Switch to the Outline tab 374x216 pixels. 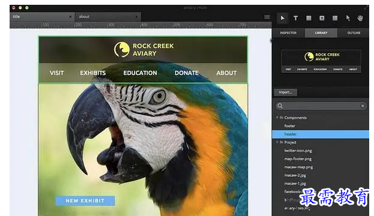click(354, 33)
